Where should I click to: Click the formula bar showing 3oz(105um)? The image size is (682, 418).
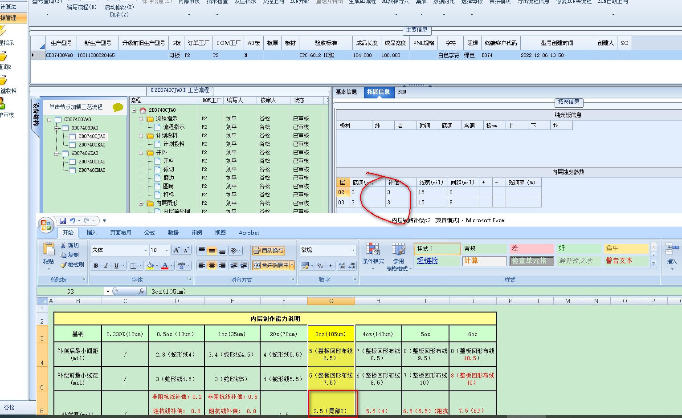tap(414, 292)
